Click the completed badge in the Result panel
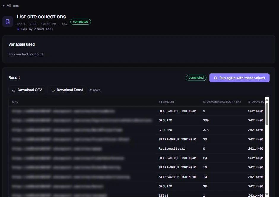The image size is (279, 197). 196,78
